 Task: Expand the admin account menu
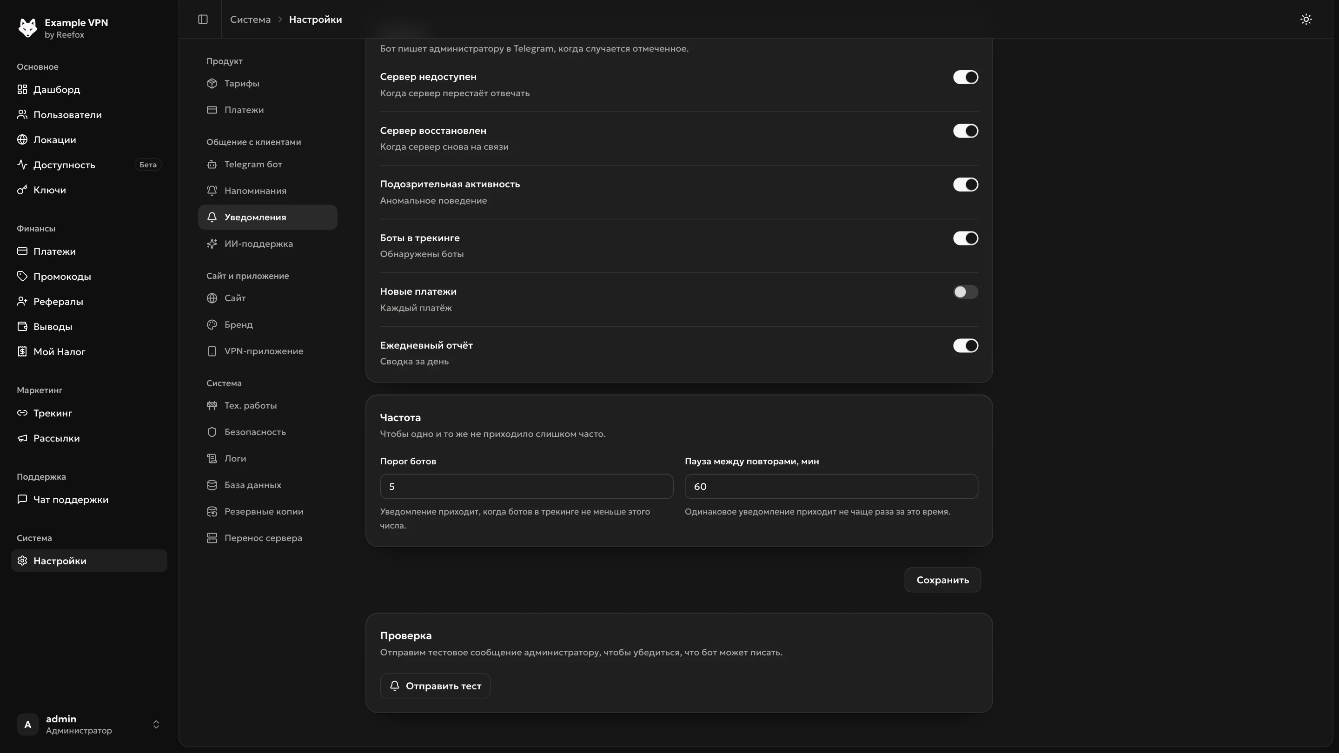[89, 725]
